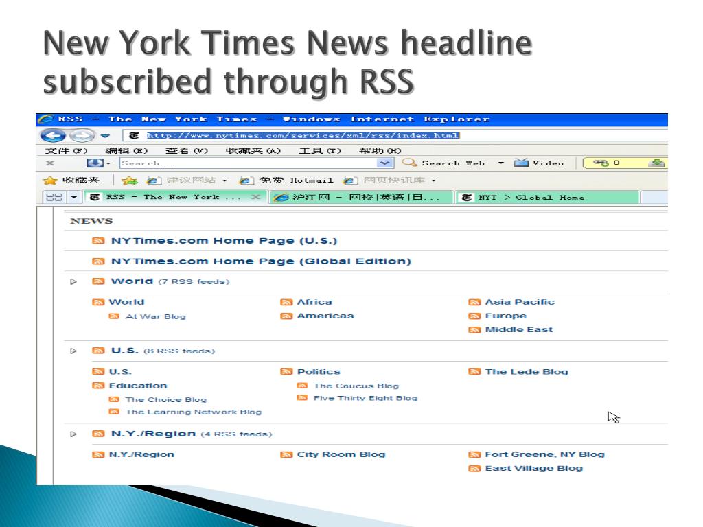Open the Politics feed link

point(319,371)
